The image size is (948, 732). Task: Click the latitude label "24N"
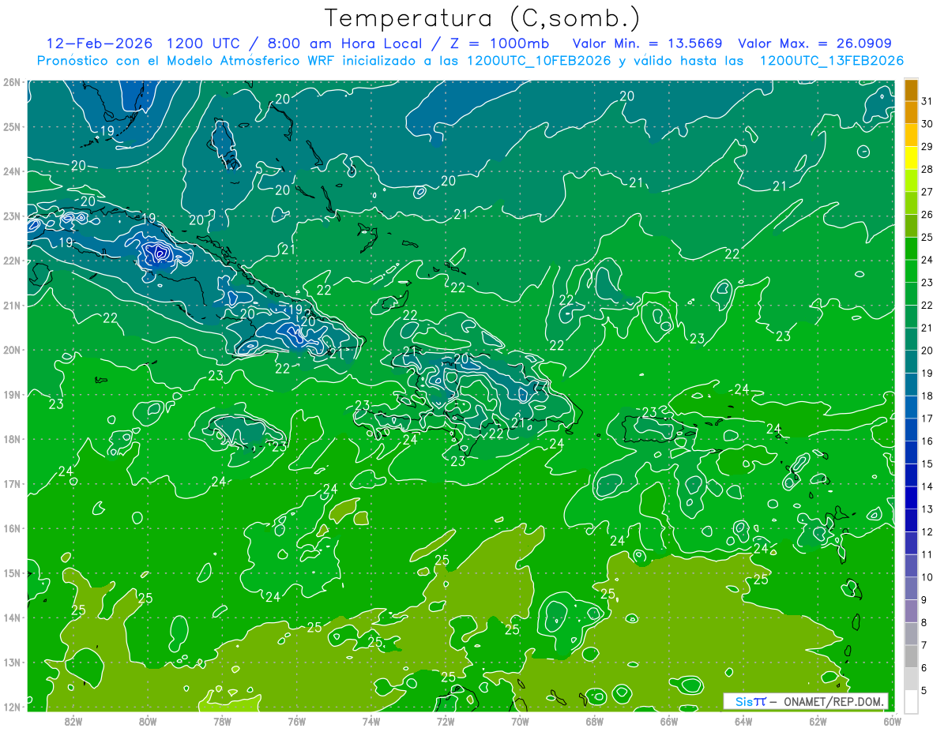point(12,171)
